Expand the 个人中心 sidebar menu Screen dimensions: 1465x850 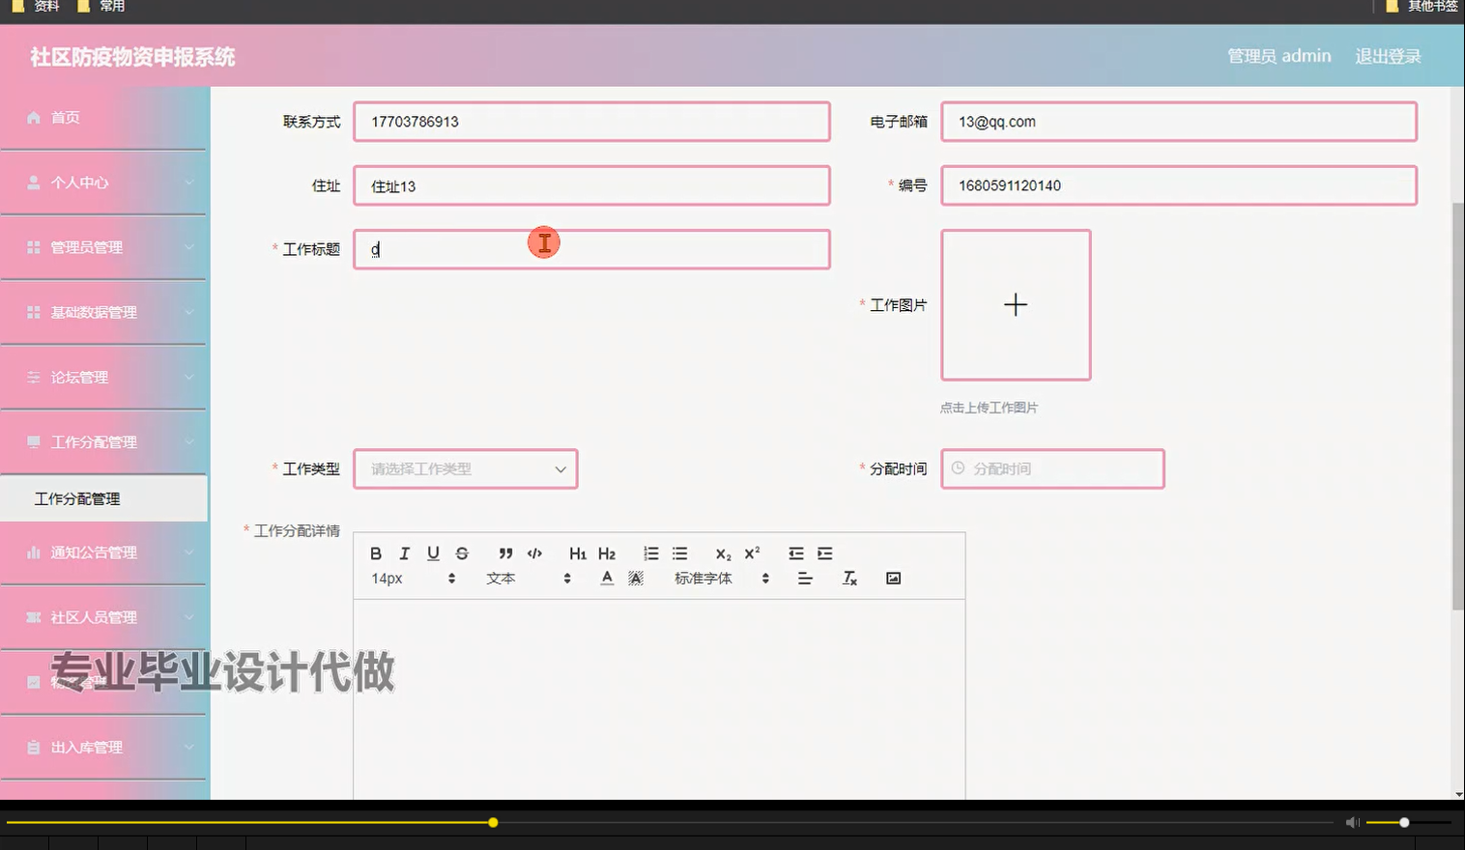pos(103,183)
